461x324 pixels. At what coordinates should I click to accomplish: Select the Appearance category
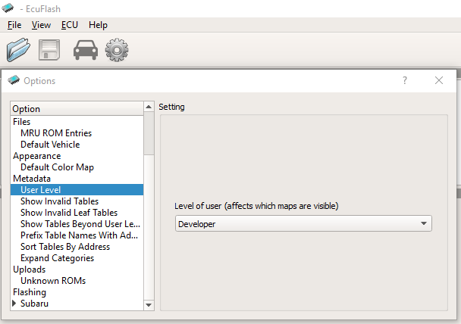(x=36, y=156)
